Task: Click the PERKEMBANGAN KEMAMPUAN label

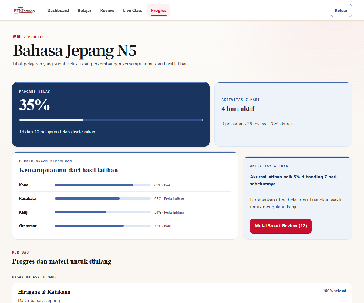Action: click(45, 161)
